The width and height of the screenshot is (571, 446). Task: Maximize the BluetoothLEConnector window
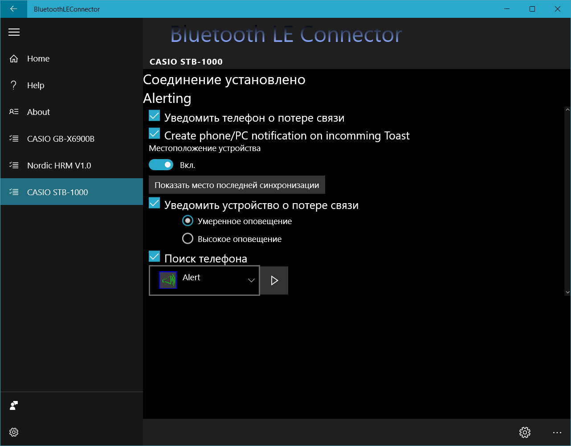[x=532, y=9]
